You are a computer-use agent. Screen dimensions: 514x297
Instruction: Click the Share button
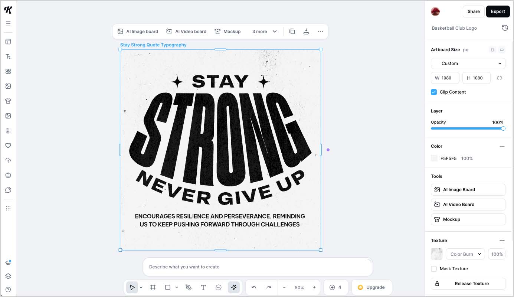click(474, 12)
